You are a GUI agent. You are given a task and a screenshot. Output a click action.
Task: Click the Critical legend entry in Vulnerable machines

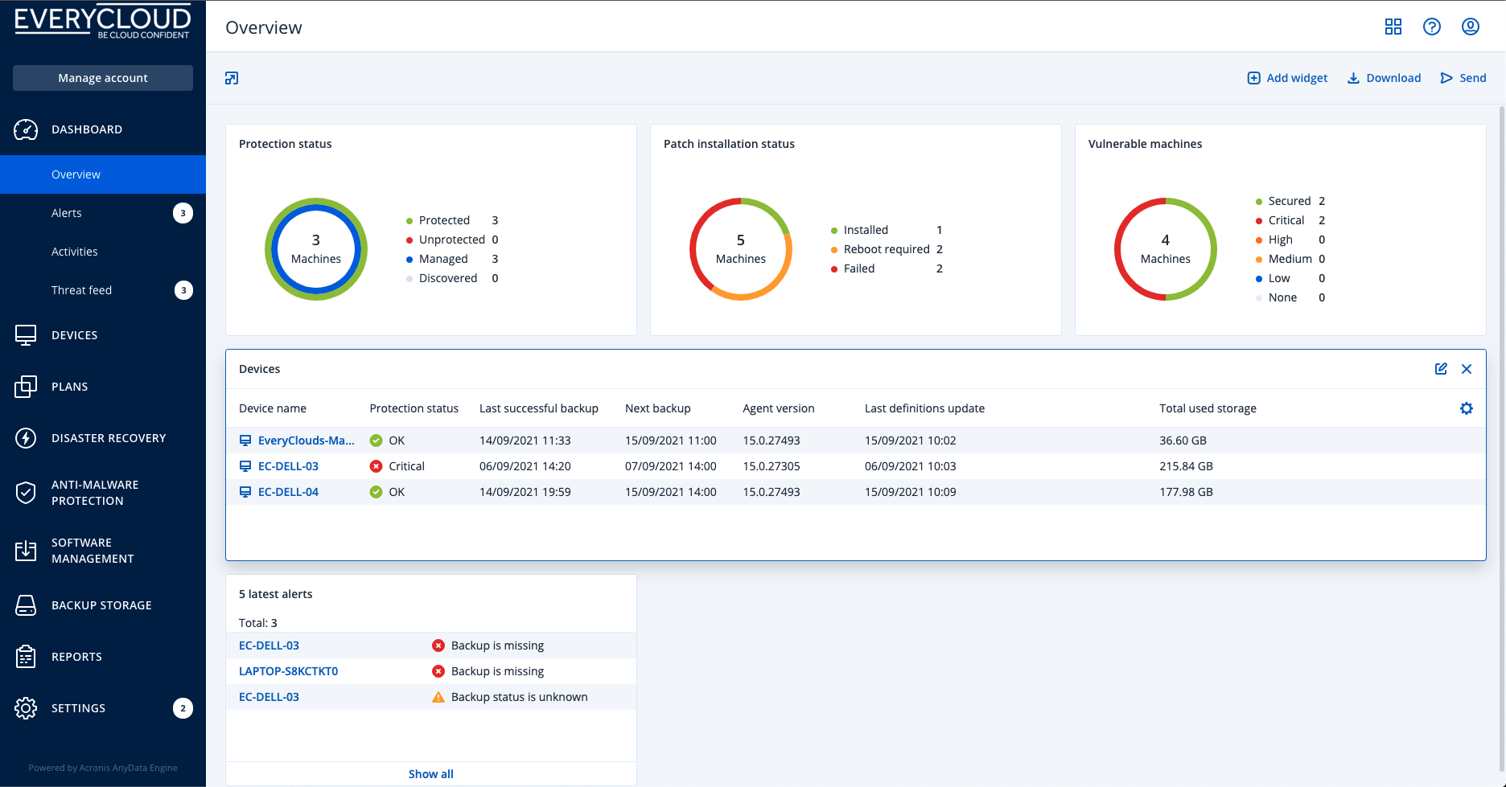(1290, 220)
